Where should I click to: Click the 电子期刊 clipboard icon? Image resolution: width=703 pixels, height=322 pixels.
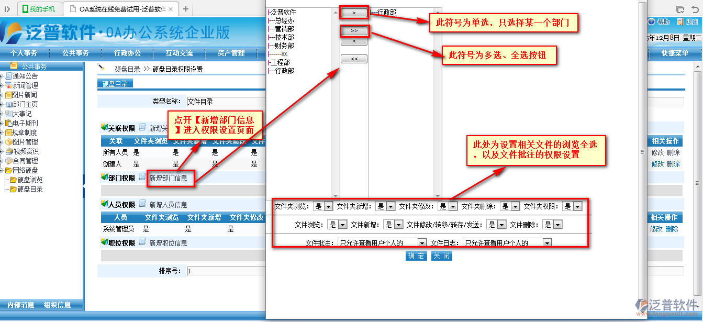(x=8, y=123)
